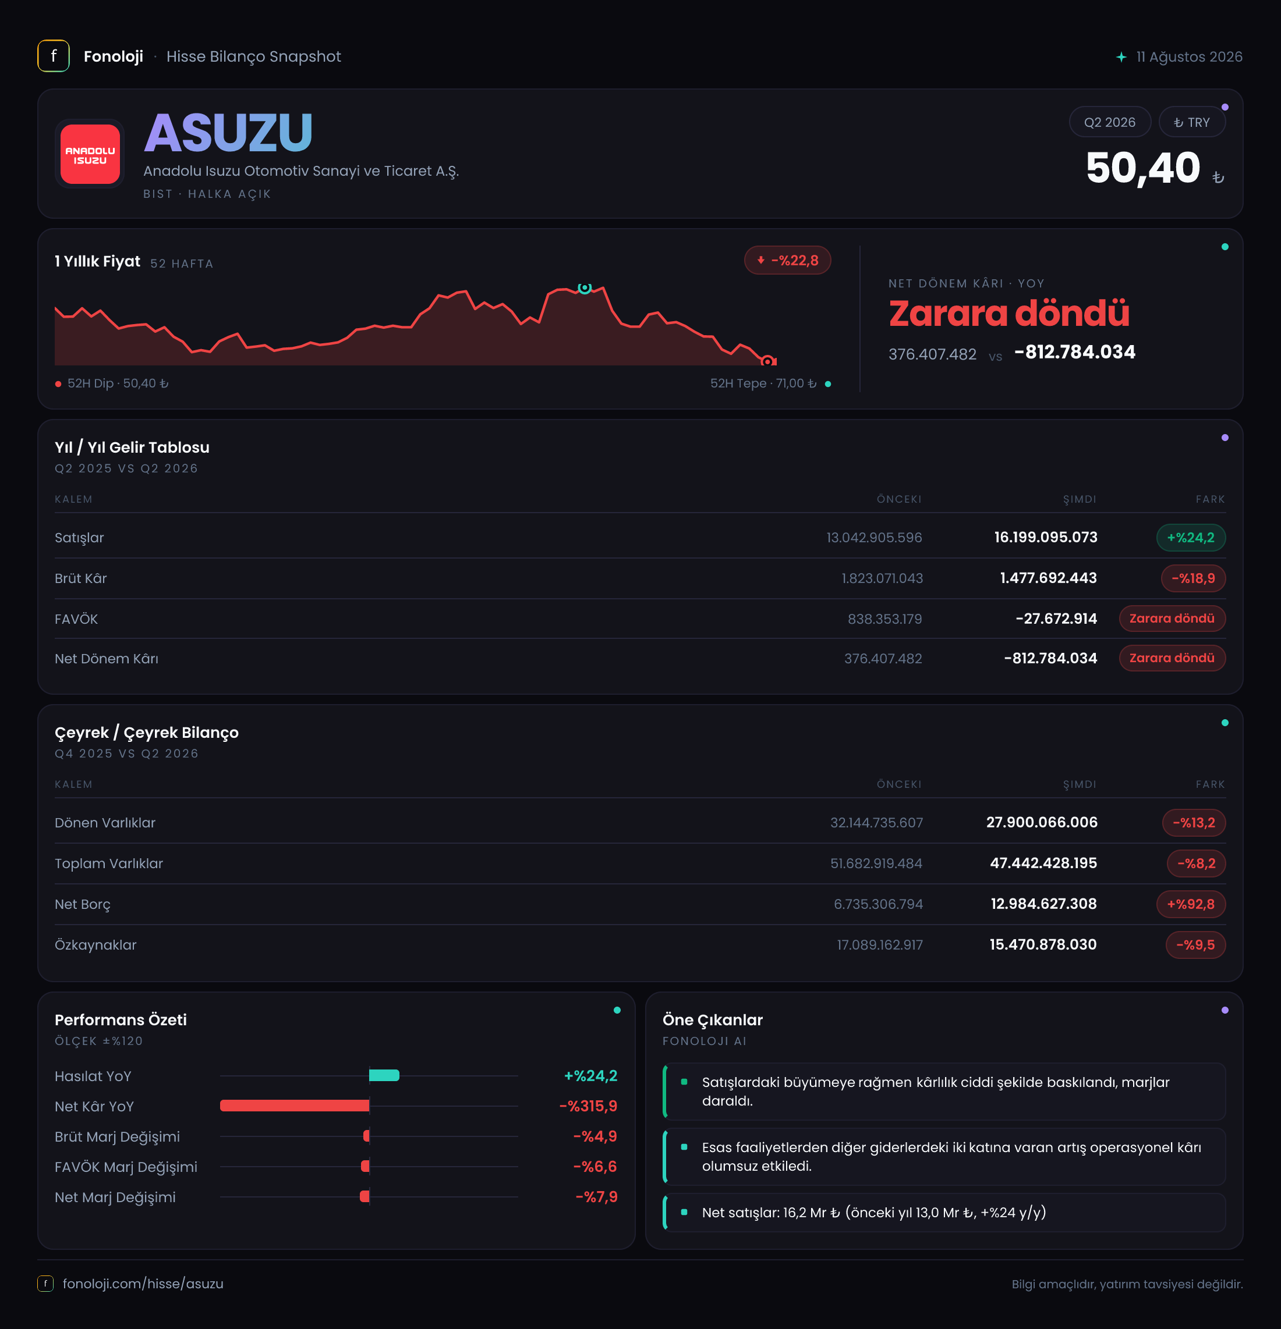Viewport: 1281px width, 1329px height.
Task: Click FAVÖK row Zarara döndü badge
Action: pyautogui.click(x=1172, y=619)
